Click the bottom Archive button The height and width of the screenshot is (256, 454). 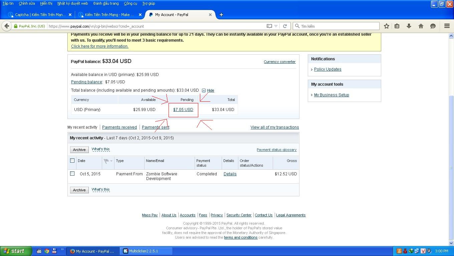pyautogui.click(x=79, y=190)
